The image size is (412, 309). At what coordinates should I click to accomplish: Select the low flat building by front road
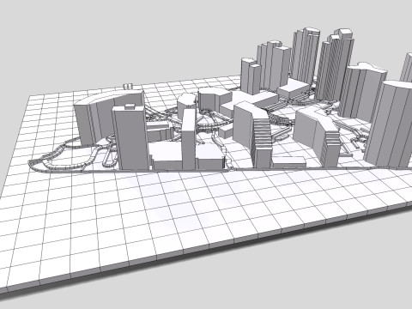tap(288, 162)
